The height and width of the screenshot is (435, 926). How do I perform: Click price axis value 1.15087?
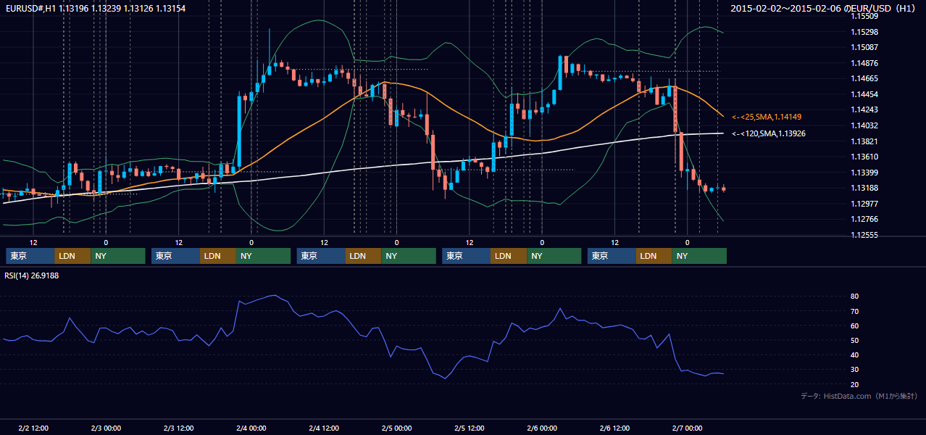click(864, 47)
